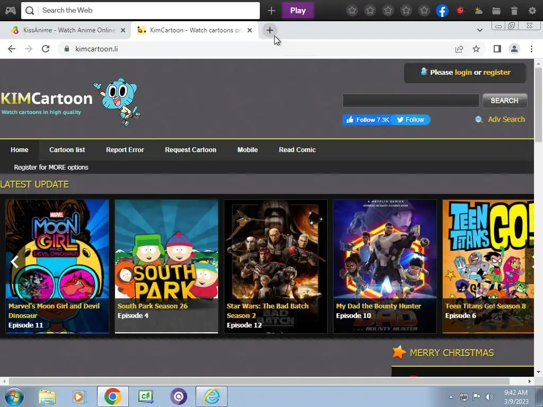Click the 9:42 AM system clock
Screen dimensions: 543x407
(516, 397)
